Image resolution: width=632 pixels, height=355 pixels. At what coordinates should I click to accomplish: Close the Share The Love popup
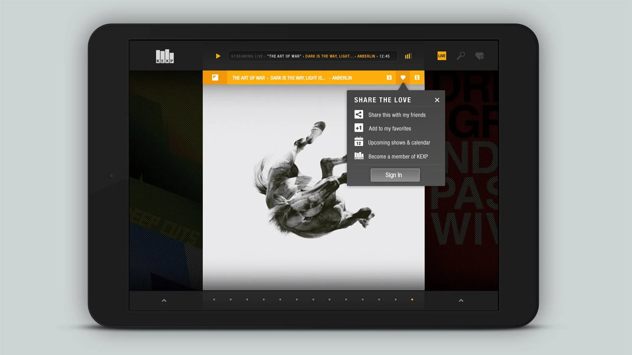[x=437, y=100]
